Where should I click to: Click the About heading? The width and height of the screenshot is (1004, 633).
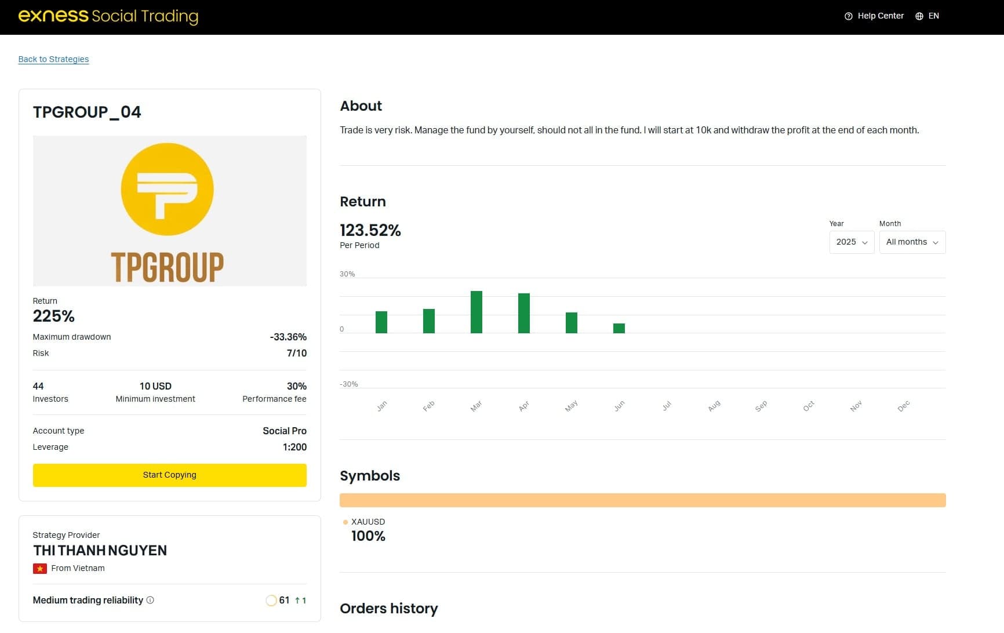tap(361, 106)
